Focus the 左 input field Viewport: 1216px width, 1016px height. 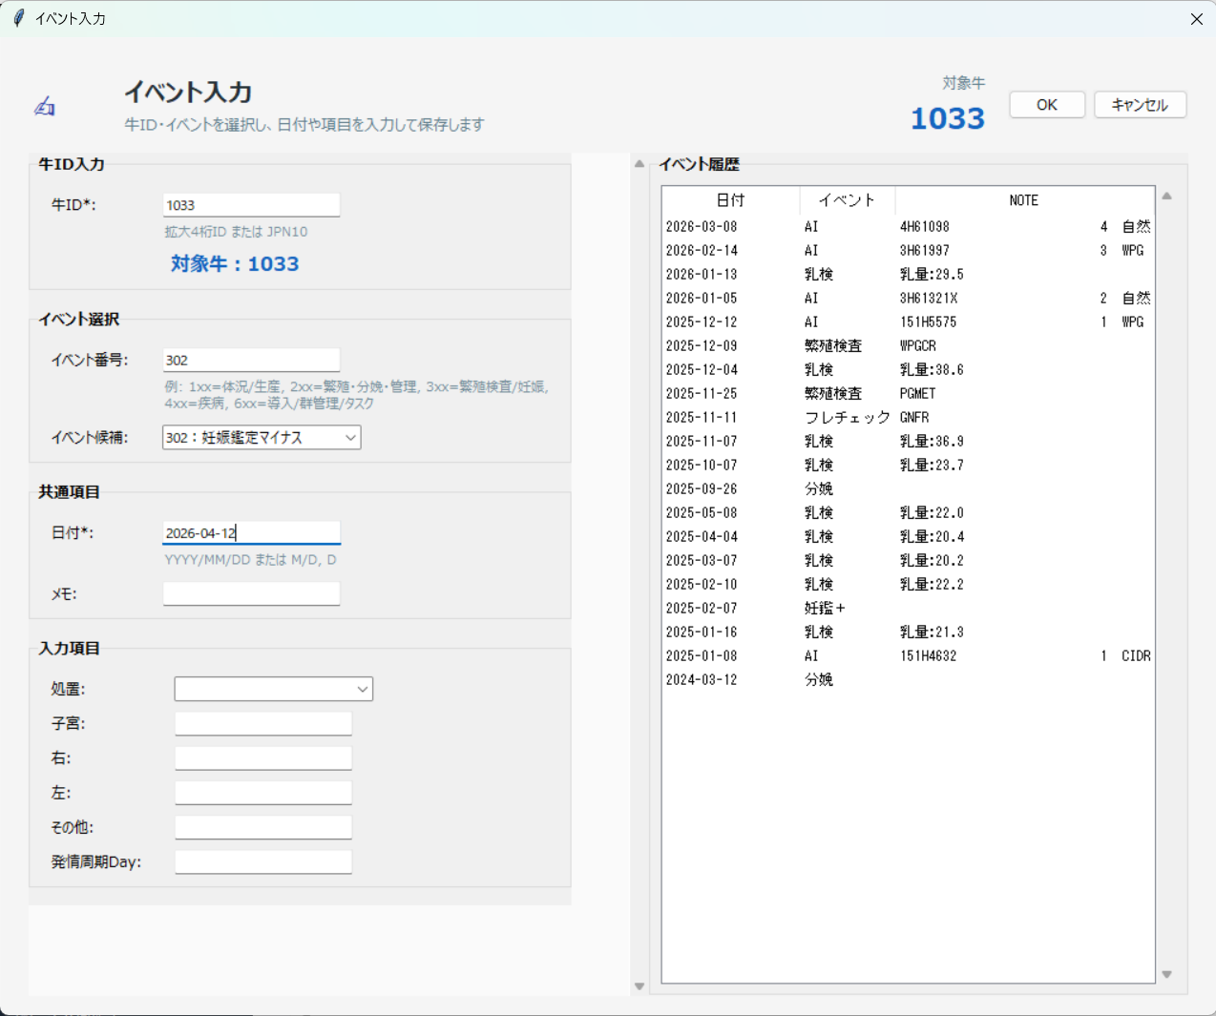263,793
